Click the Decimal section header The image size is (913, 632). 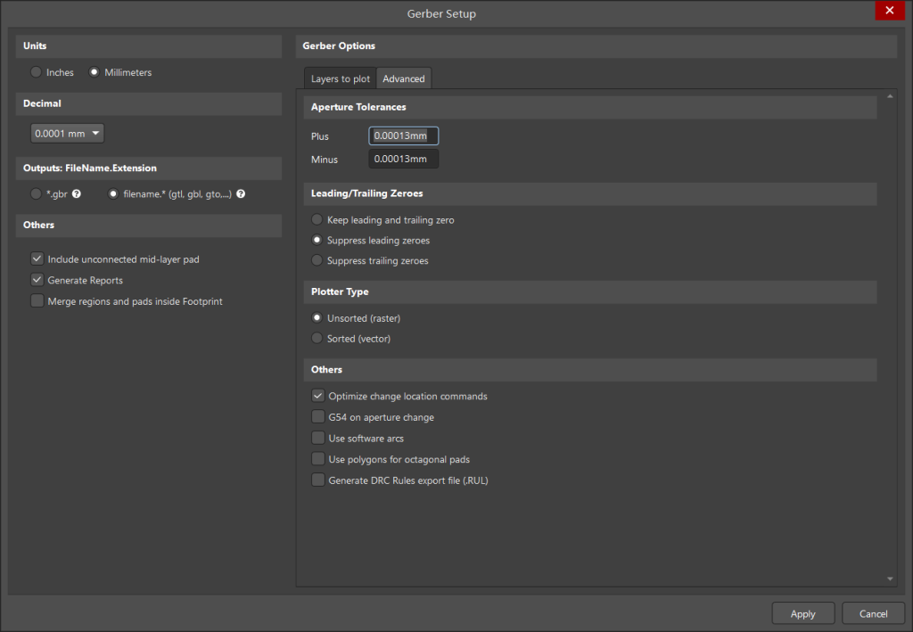149,103
